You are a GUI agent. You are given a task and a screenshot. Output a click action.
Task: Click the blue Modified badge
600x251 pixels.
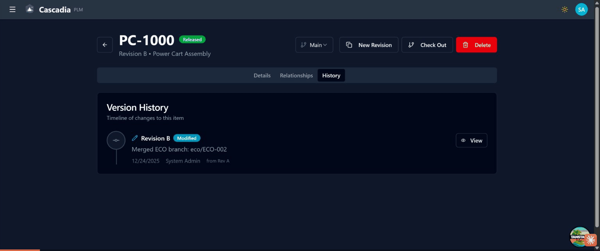[x=187, y=138]
